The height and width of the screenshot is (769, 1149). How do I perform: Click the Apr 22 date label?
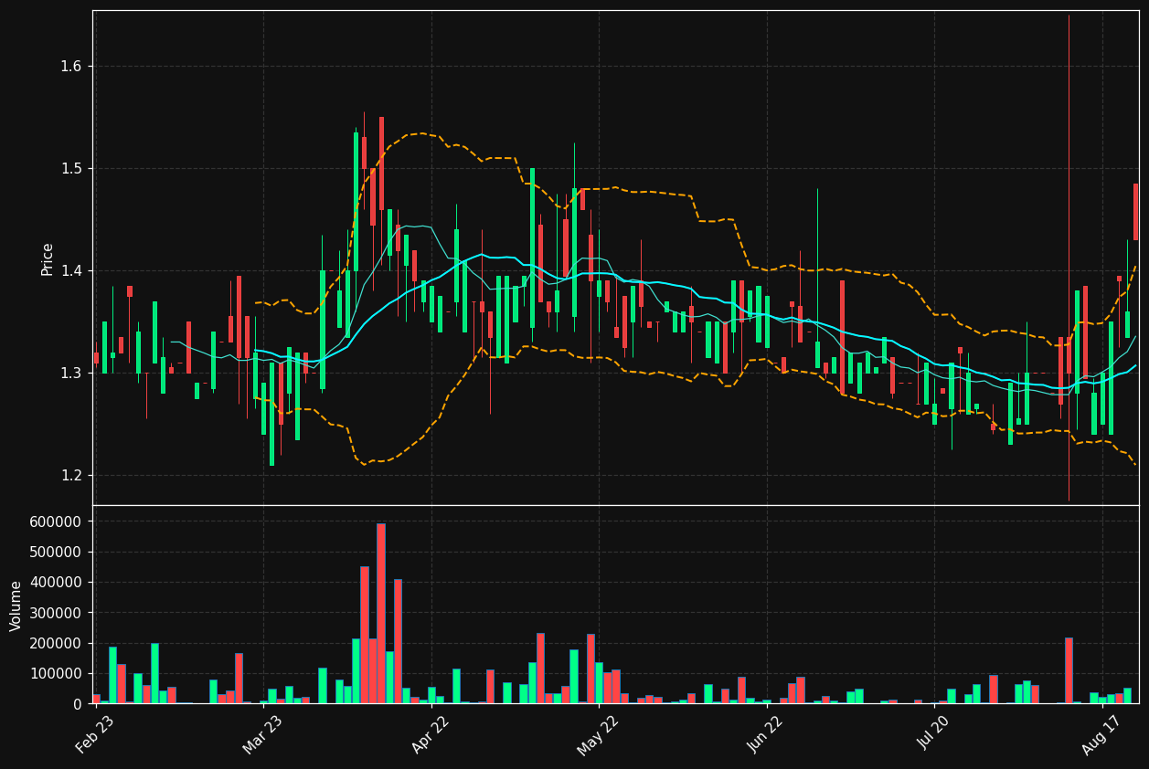[x=431, y=734]
